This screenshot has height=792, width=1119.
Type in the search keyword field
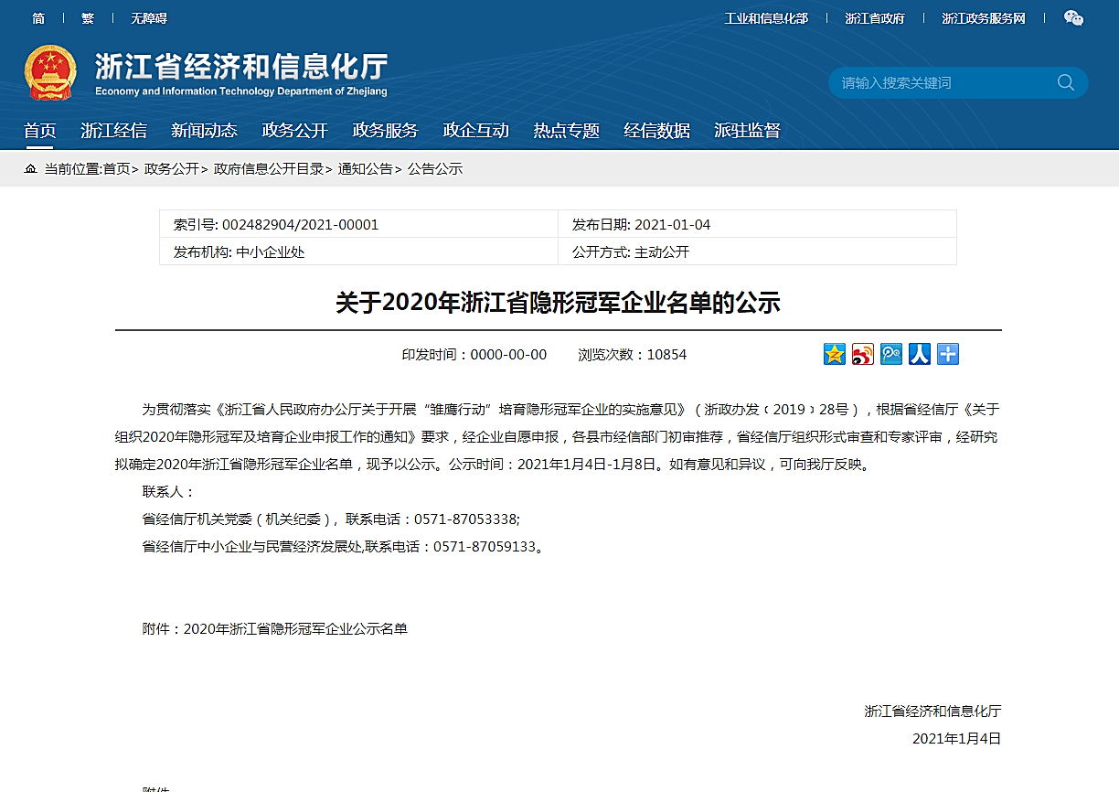pyautogui.click(x=942, y=82)
